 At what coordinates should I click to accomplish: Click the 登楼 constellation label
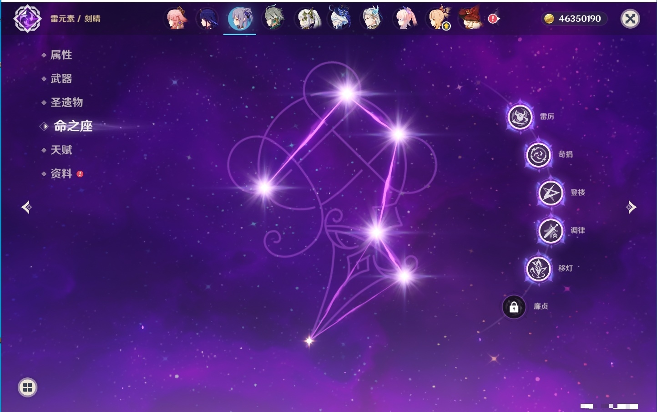click(578, 192)
